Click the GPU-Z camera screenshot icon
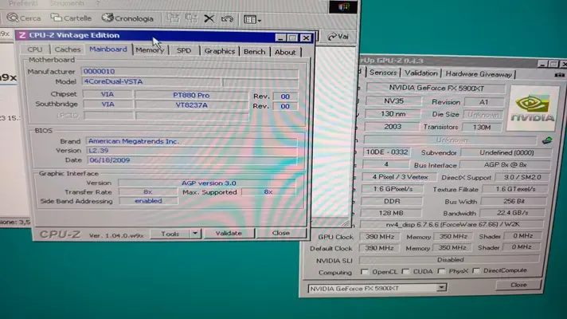The height and width of the screenshot is (319, 567). [x=559, y=75]
